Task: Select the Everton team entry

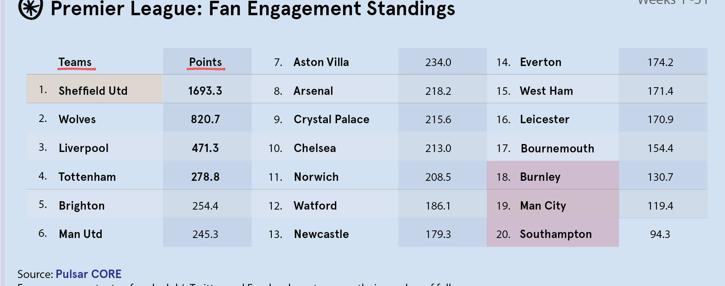Action: coord(540,62)
